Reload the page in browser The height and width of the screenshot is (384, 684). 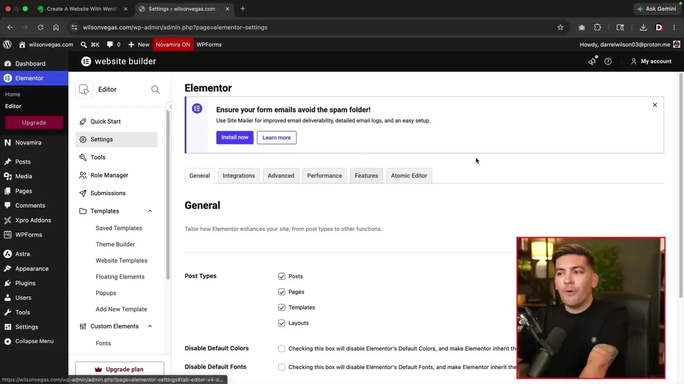41,27
